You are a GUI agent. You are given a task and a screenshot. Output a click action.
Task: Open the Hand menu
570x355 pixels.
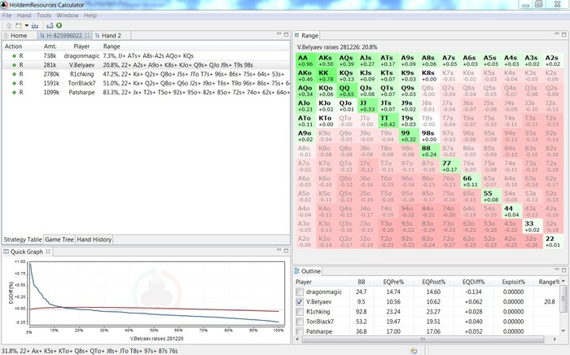tap(24, 15)
